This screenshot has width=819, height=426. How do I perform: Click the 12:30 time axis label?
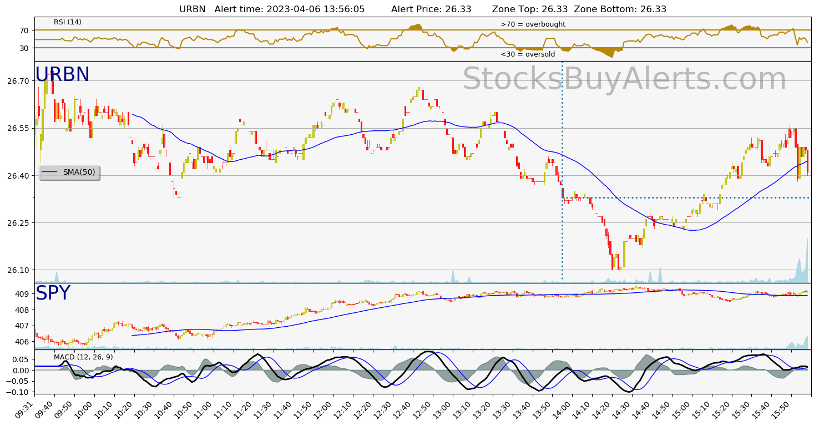(382, 412)
